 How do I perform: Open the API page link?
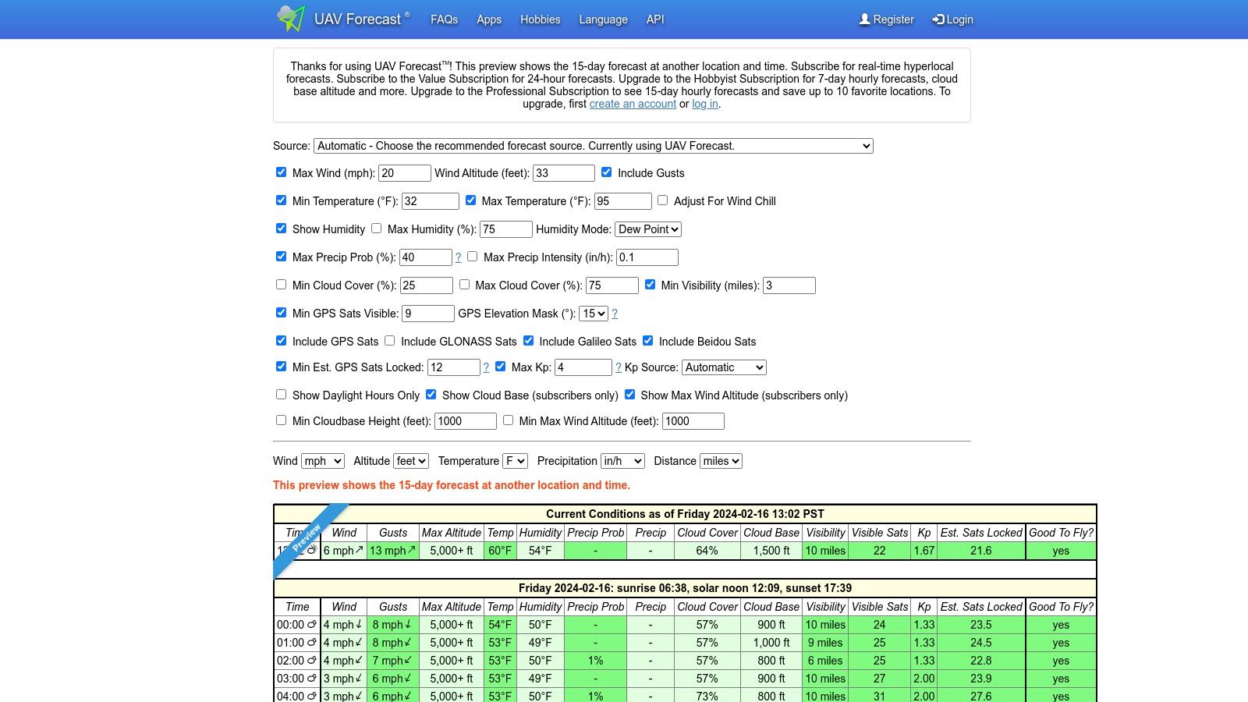(655, 19)
